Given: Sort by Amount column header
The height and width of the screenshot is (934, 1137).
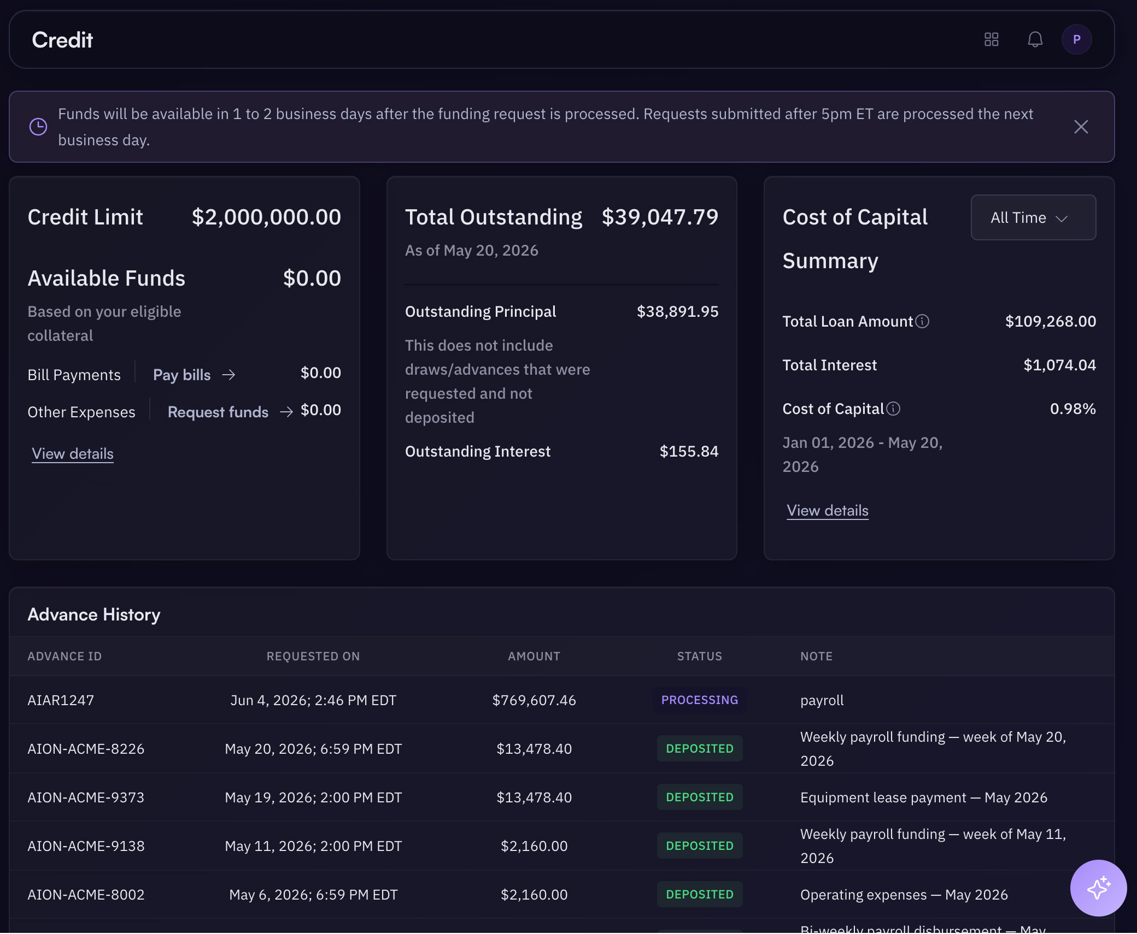Looking at the screenshot, I should point(534,656).
